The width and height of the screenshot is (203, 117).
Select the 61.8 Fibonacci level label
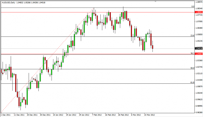point(192,82)
